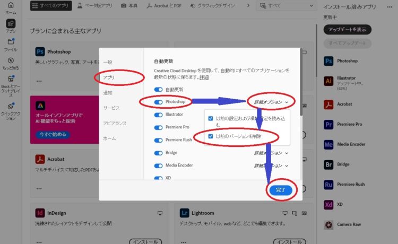This screenshot has height=244, width=398.
Task: Open the Files icon in left sidebar
Action: coord(11,42)
